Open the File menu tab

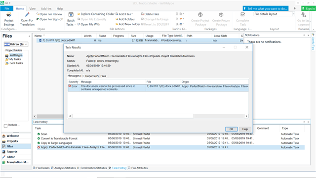point(6,8)
